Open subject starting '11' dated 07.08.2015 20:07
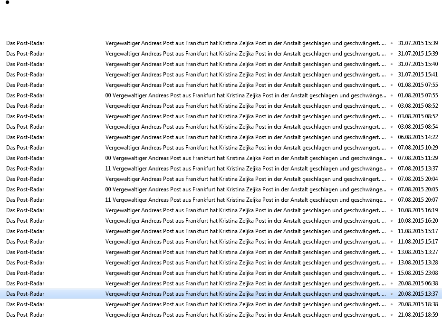This screenshot has height=320, width=442. pyautogui.click(x=246, y=200)
